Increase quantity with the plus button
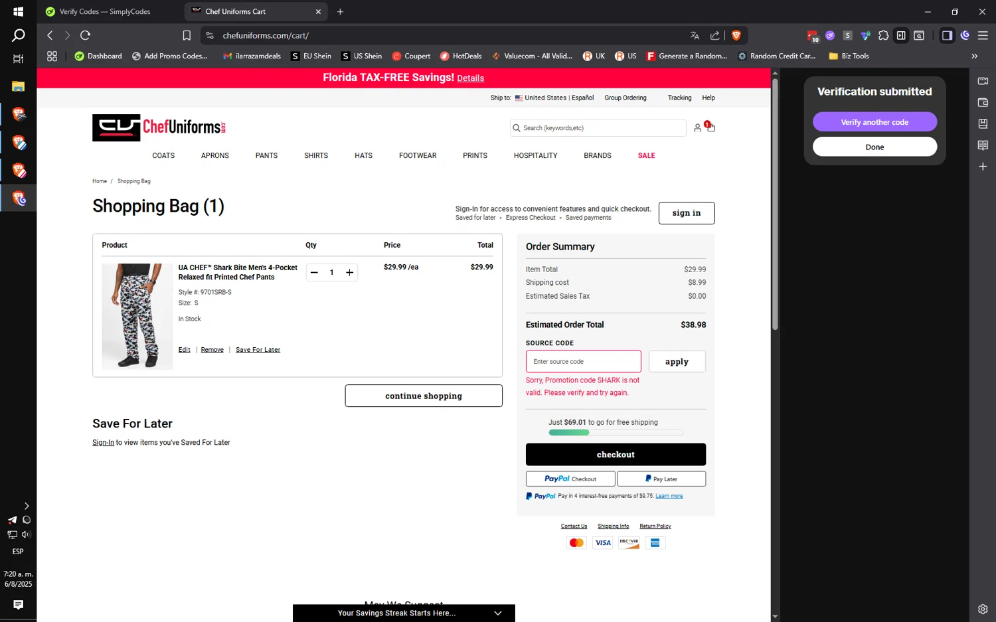The image size is (996, 622). (x=349, y=272)
